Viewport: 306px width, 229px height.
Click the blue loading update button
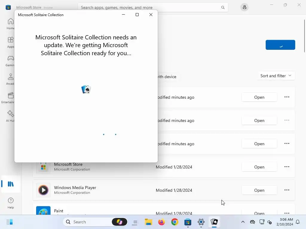tap(280, 45)
